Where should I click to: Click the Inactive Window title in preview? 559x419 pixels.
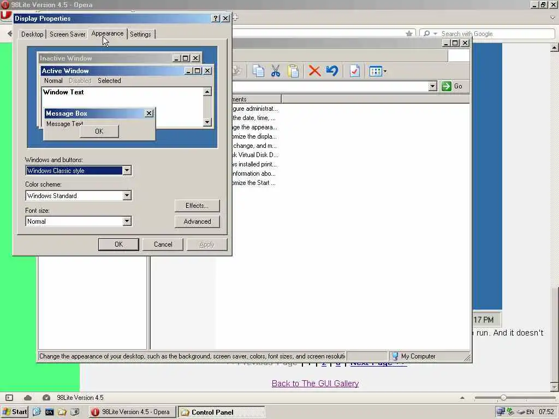[x=66, y=58]
